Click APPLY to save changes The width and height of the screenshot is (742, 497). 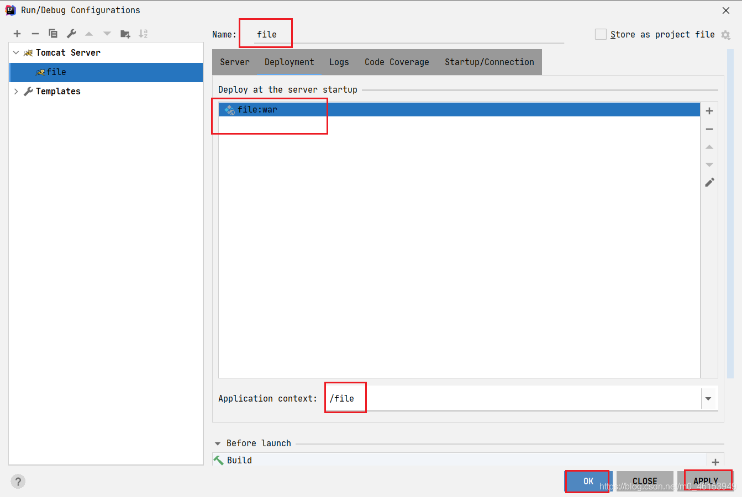point(706,482)
